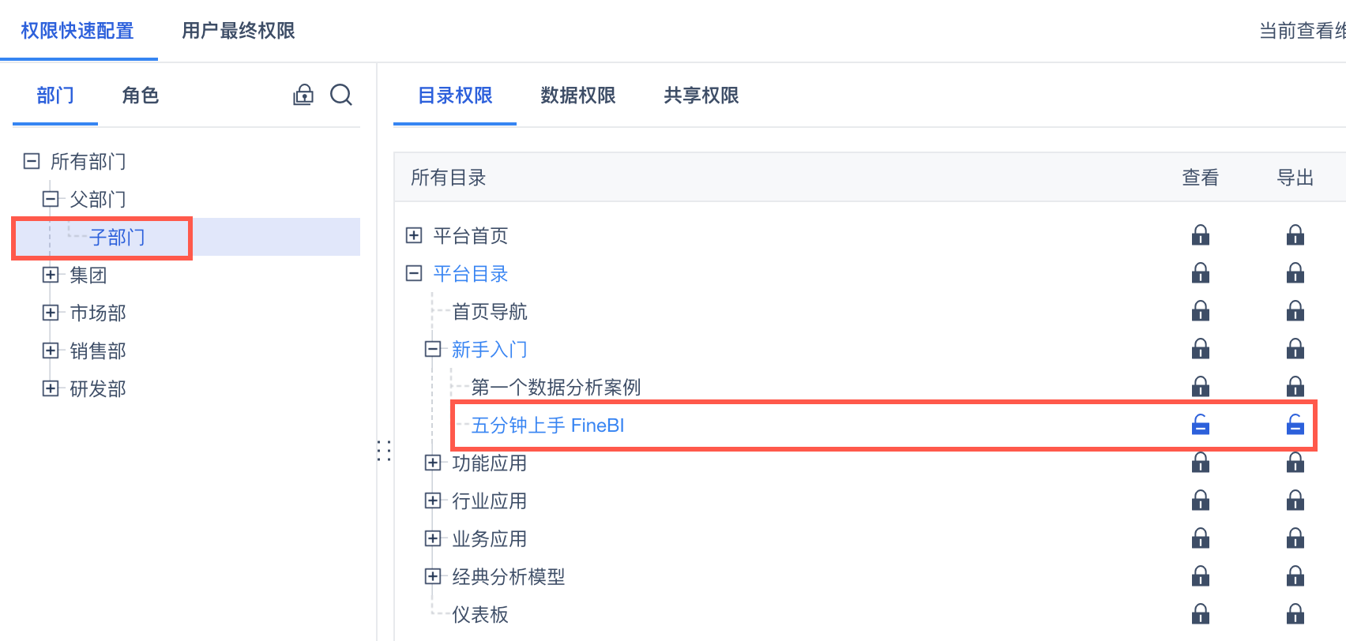
Task: Switch to the 角色 tab
Action: point(141,96)
